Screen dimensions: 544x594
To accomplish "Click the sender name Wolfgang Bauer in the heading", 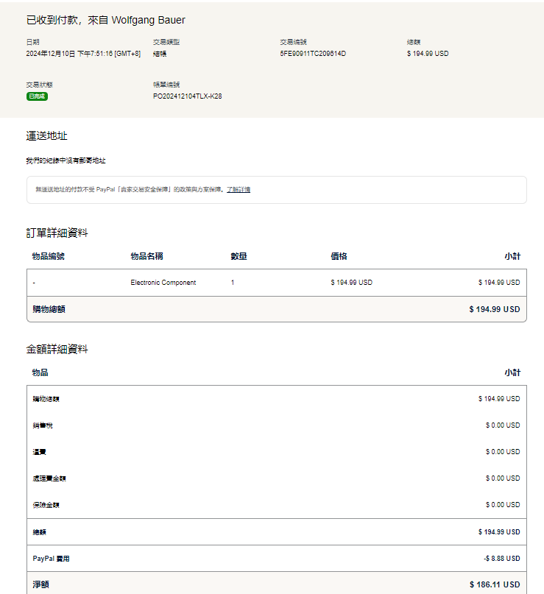I will coord(148,20).
